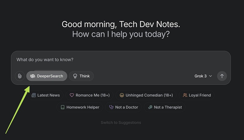Click the stethoscope icon on Not a Doctor
Image resolution: width=244 pixels, height=140 pixels.
111,107
